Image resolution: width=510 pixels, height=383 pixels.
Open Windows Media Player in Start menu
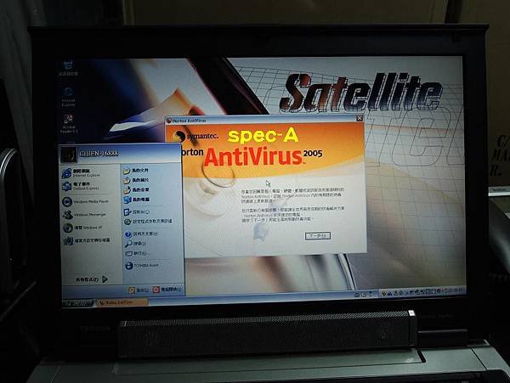(85, 202)
